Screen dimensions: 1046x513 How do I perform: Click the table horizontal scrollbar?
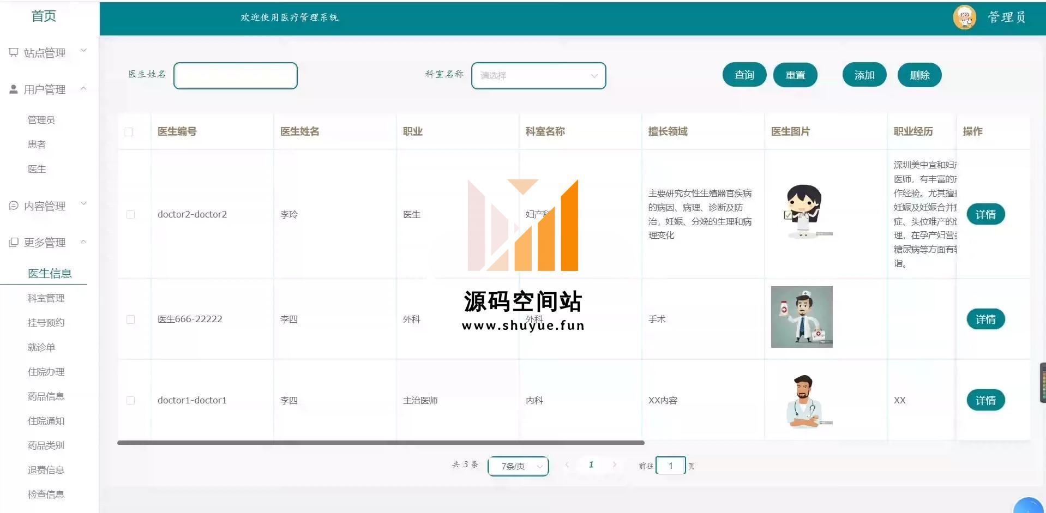coord(381,443)
